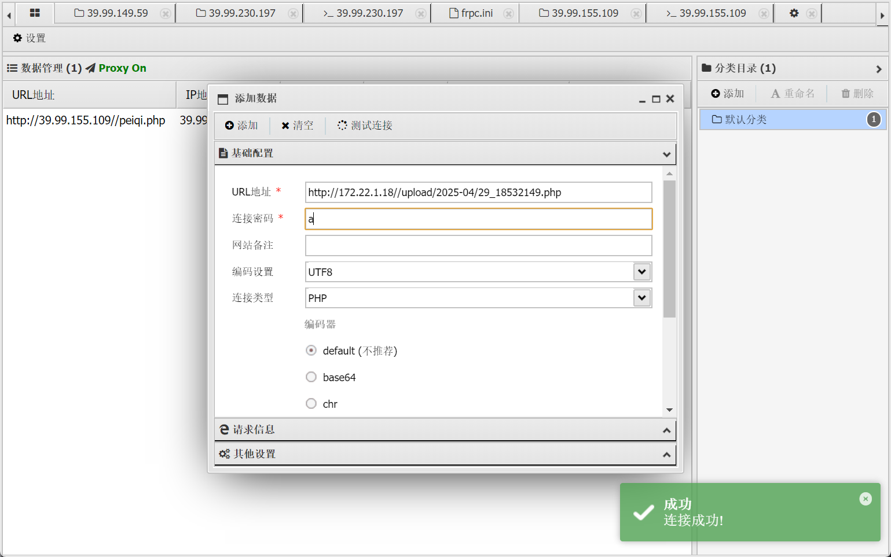This screenshot has height=557, width=891.
Task: Expand the 请求信息 section
Action: click(x=445, y=430)
